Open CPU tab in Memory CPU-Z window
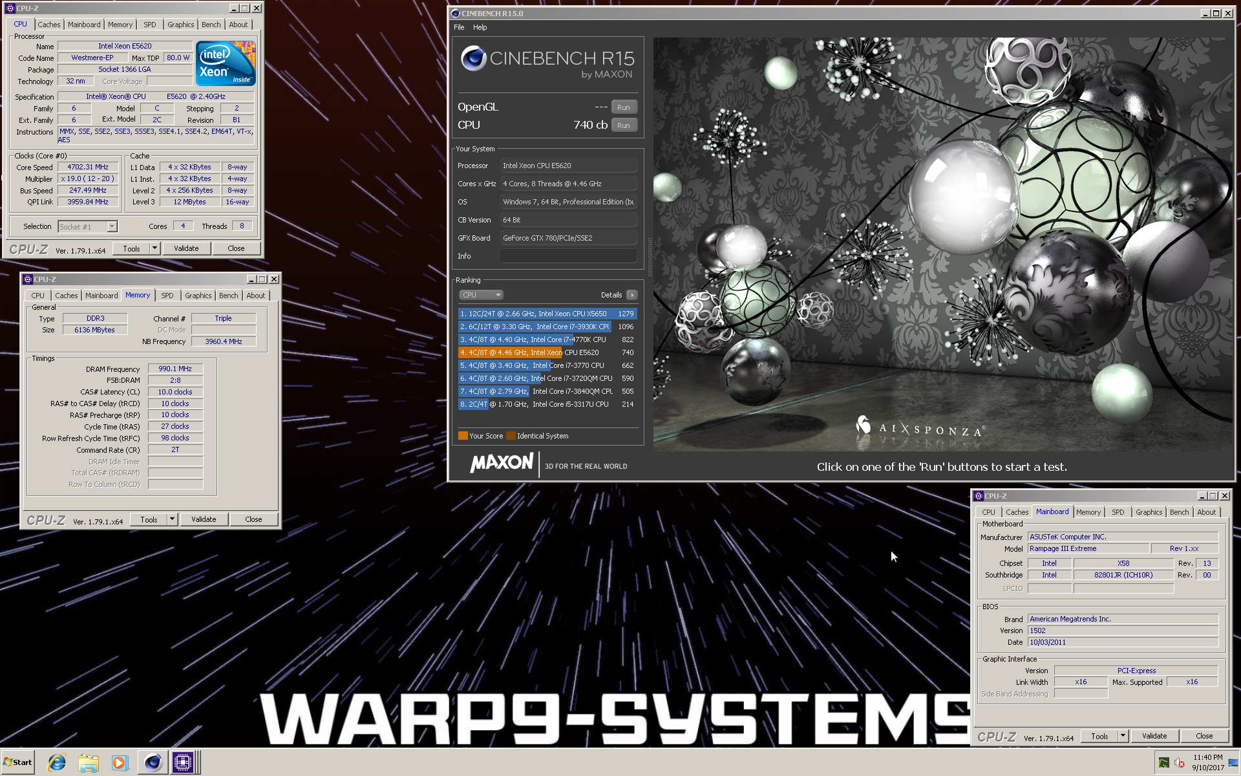The width and height of the screenshot is (1241, 776). coord(38,296)
